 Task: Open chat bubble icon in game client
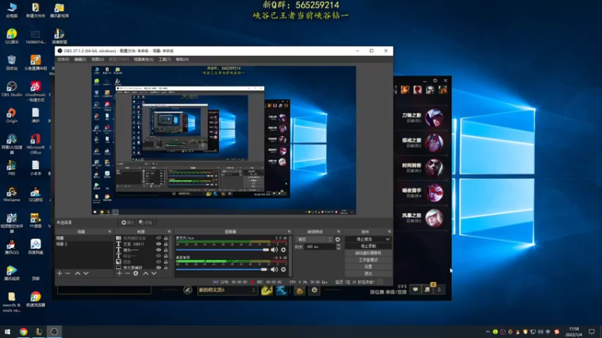pyautogui.click(x=415, y=289)
